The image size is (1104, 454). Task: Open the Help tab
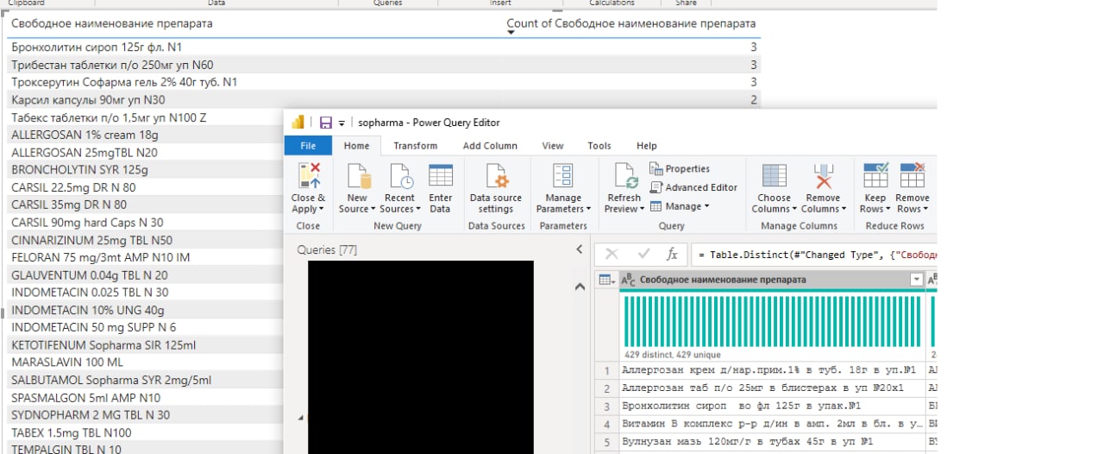[x=647, y=146]
